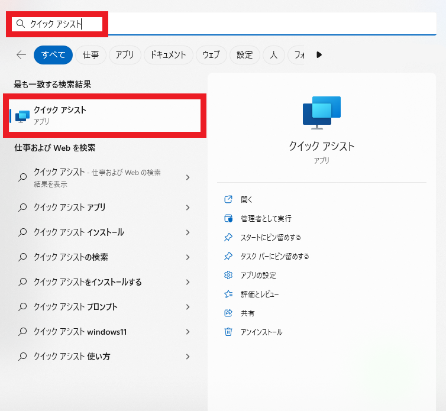Expand chevron for クイック アシスト windows11

pos(188,332)
